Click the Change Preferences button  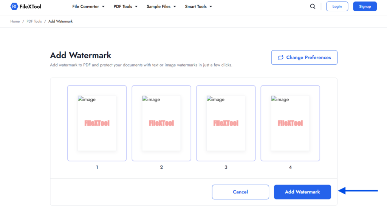[304, 58]
